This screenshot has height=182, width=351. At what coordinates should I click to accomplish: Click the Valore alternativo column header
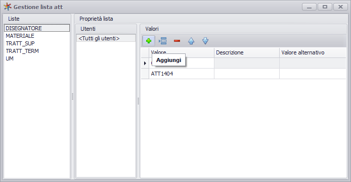coord(313,52)
